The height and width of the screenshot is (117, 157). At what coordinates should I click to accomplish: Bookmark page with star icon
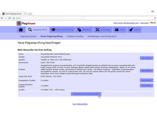pyautogui.click(x=155, y=18)
